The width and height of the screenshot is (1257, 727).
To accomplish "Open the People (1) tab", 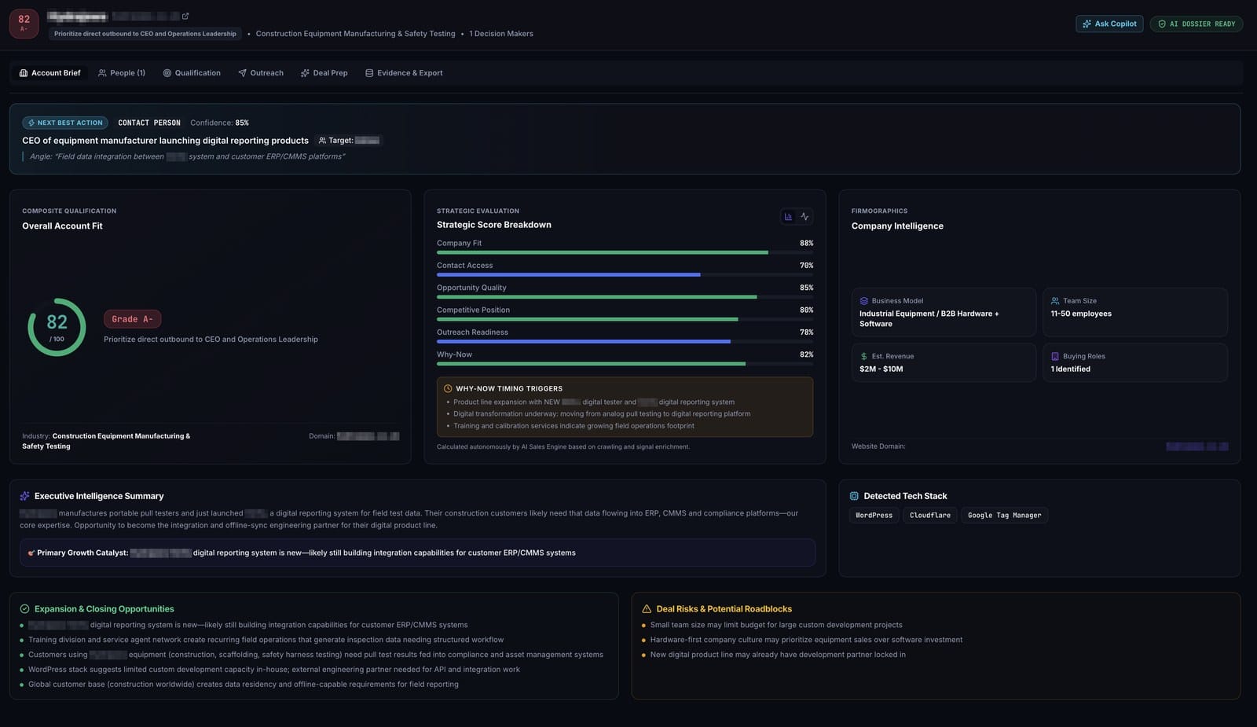I will (122, 73).
